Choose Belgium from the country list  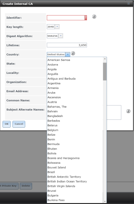coord(75,130)
